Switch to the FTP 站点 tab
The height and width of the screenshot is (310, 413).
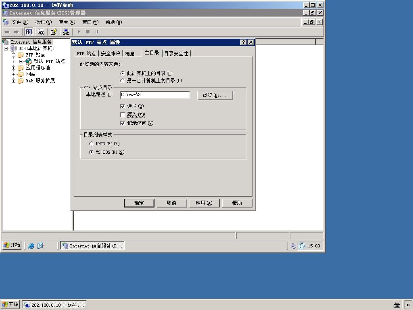[x=86, y=54]
